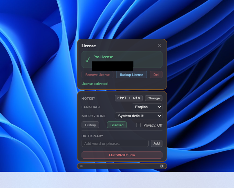Click the Remove License button

pyautogui.click(x=97, y=75)
